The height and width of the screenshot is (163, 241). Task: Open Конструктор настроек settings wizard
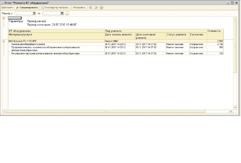tap(55, 8)
